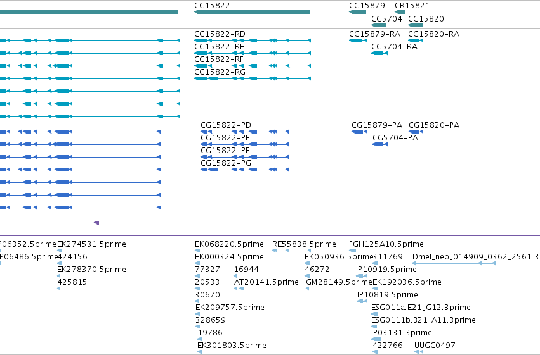The height and width of the screenshot is (355, 540).
Task: Open EST EK274531.5prime
Action: click(91, 244)
